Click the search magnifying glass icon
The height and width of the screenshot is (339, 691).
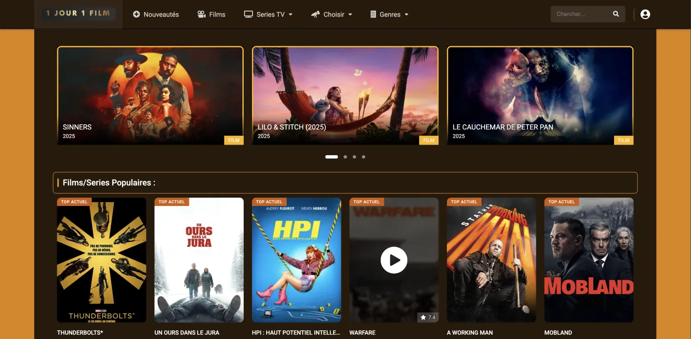[616, 14]
